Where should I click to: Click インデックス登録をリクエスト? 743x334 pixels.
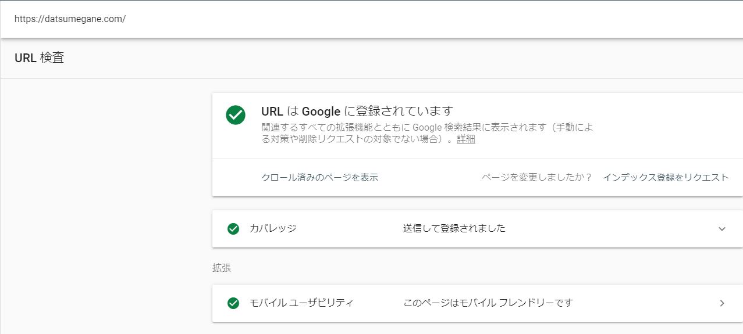click(666, 178)
